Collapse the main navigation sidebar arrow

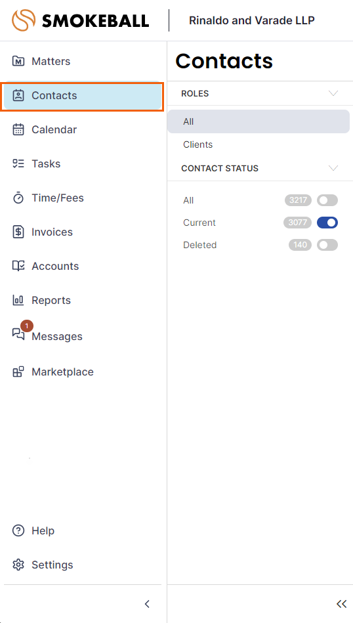[147, 604]
